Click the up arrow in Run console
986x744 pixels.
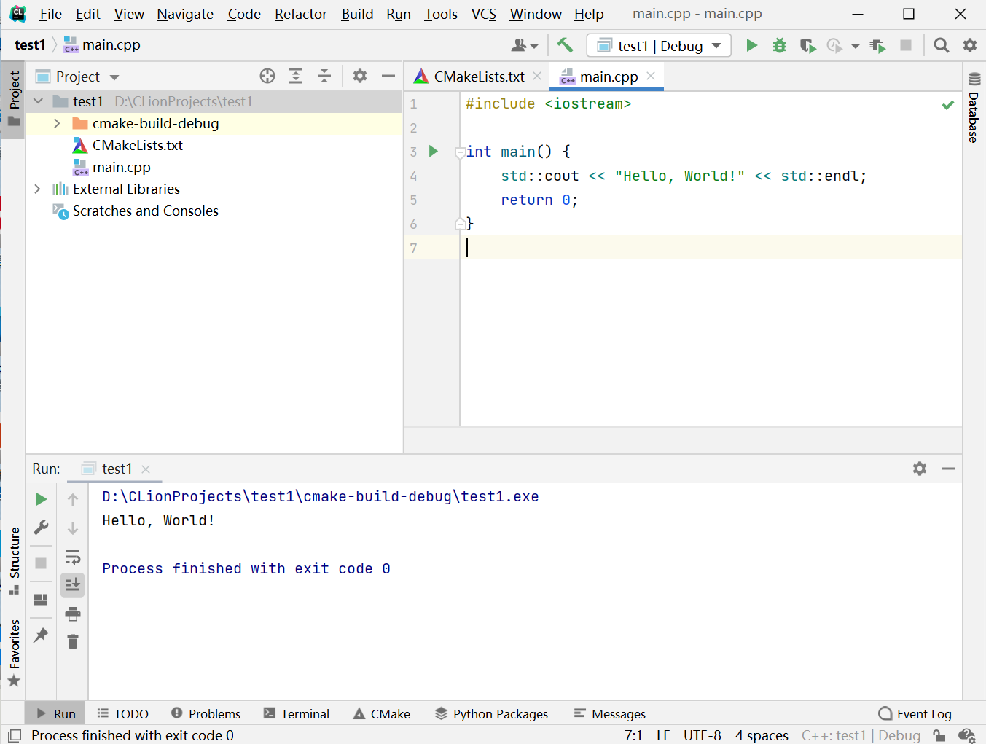tap(73, 500)
